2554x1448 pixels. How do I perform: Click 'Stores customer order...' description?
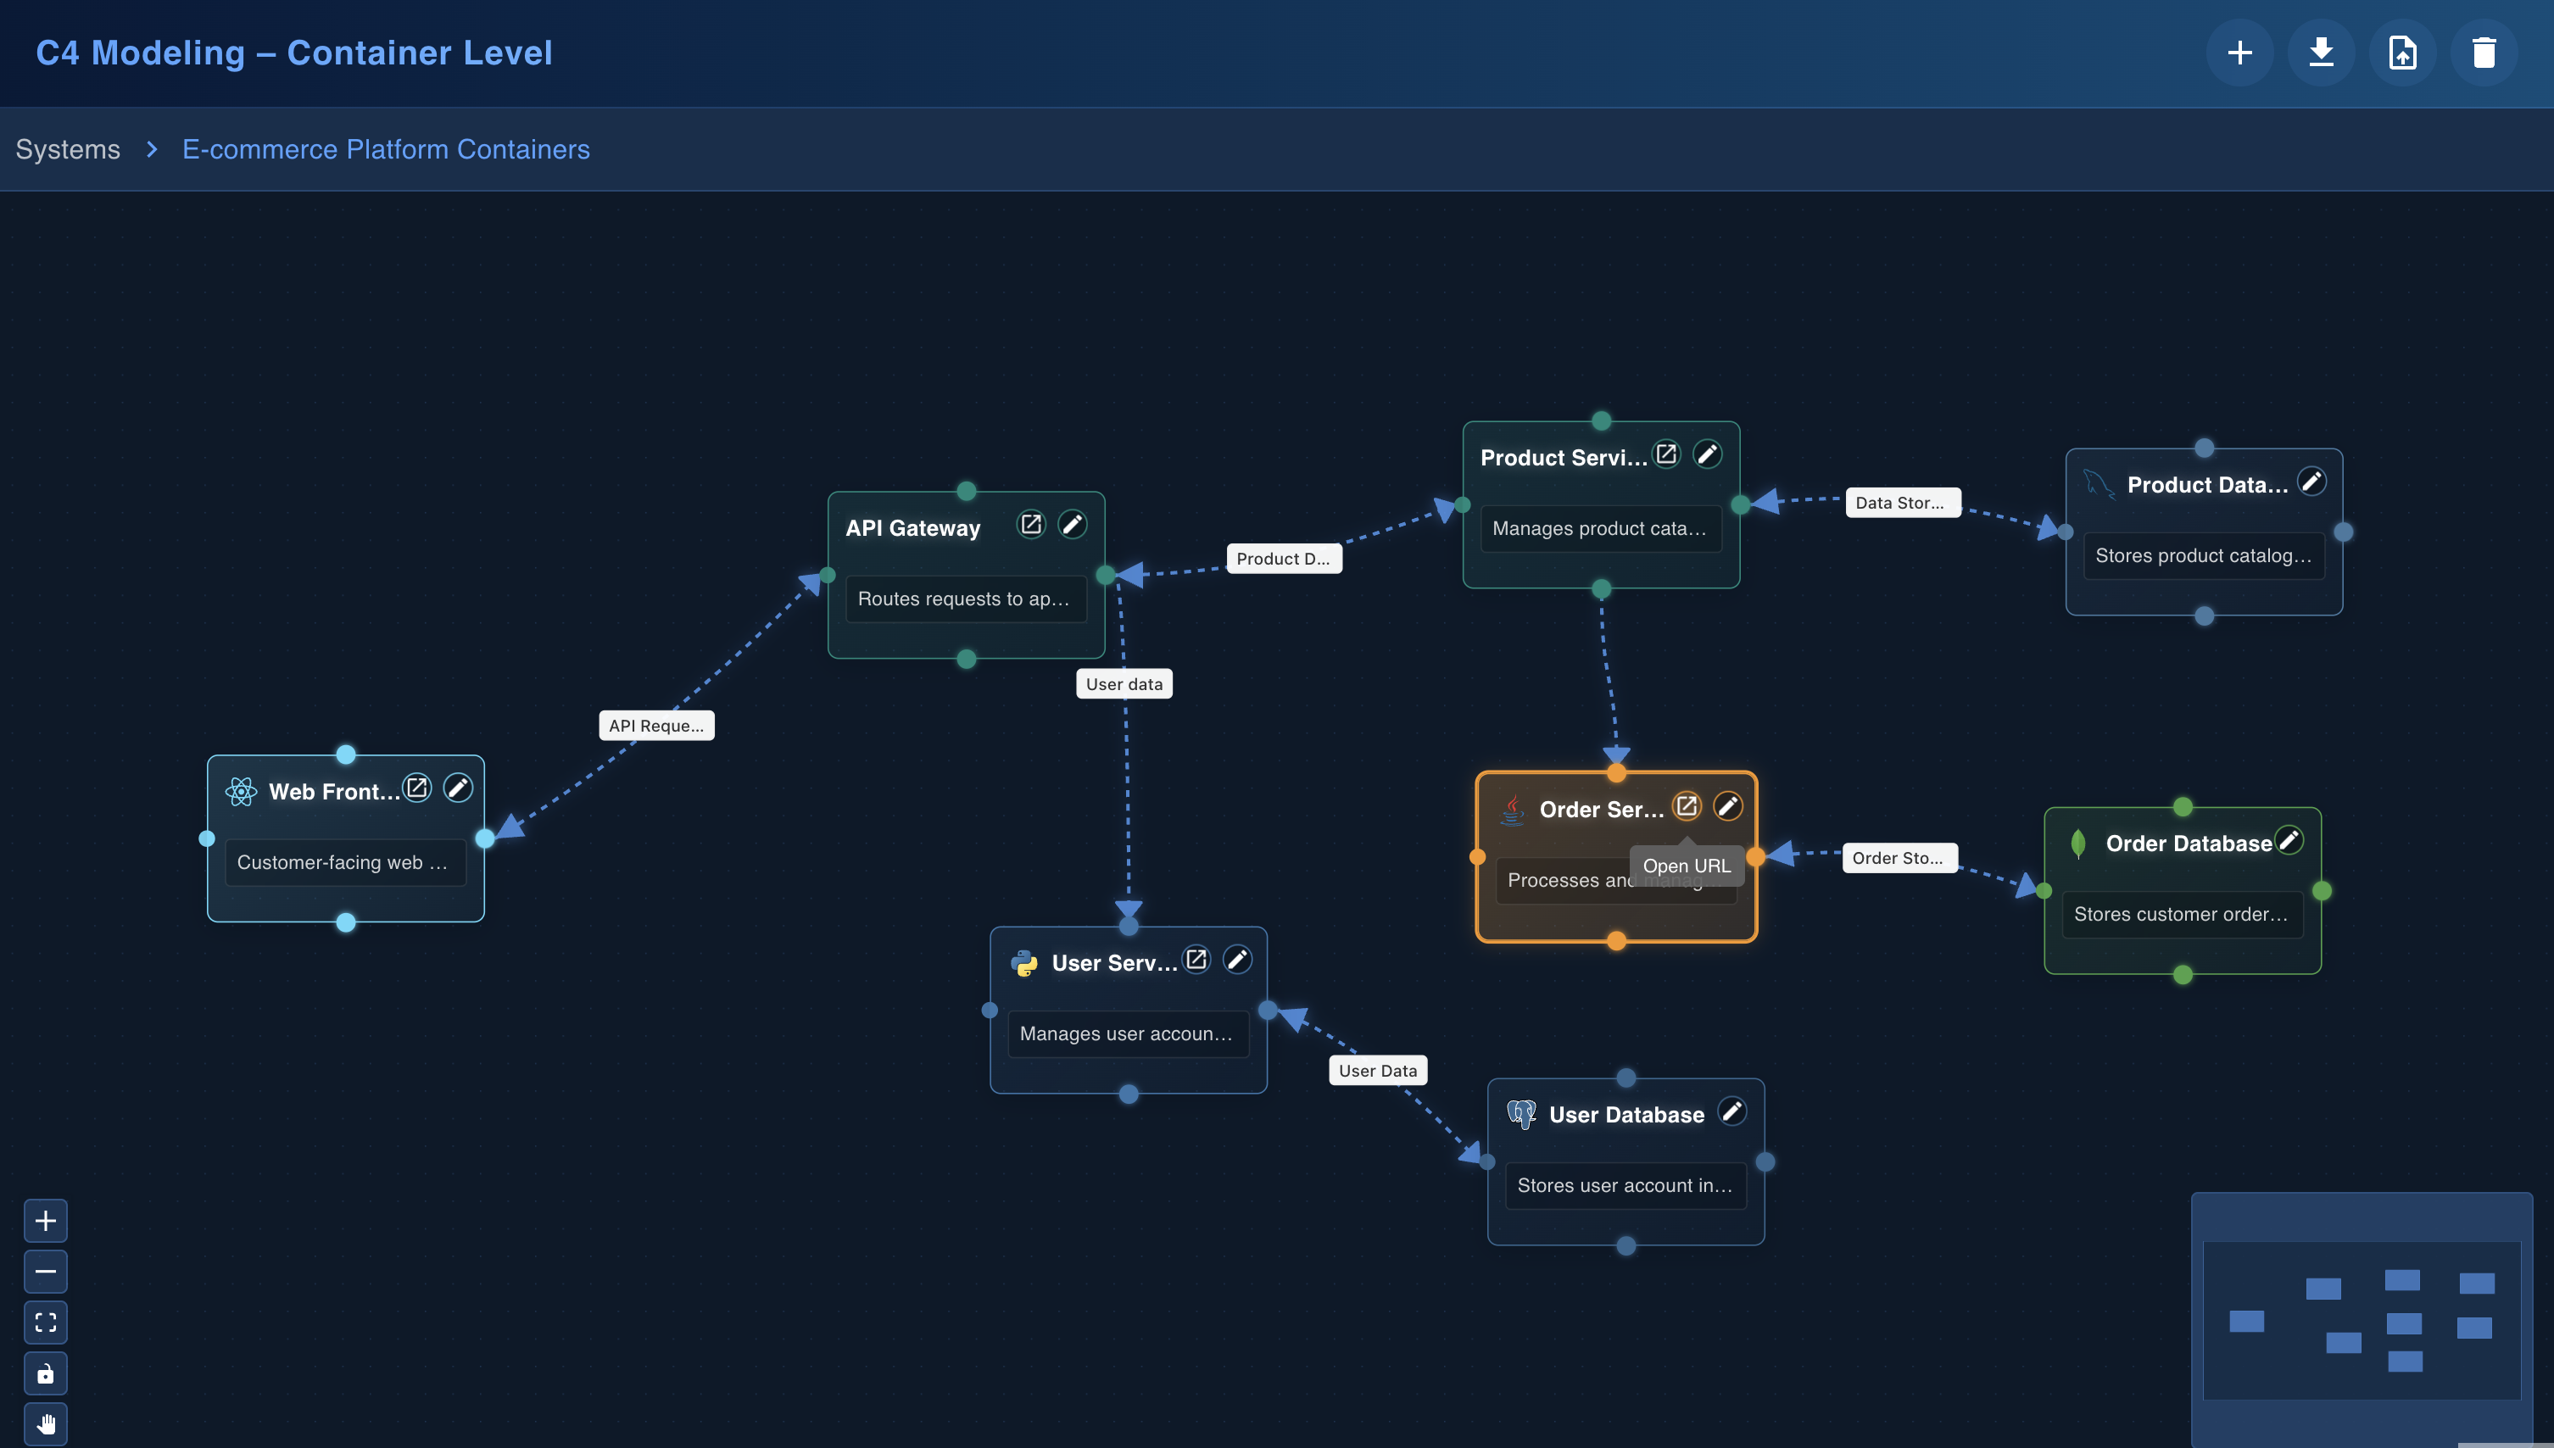coord(2183,914)
